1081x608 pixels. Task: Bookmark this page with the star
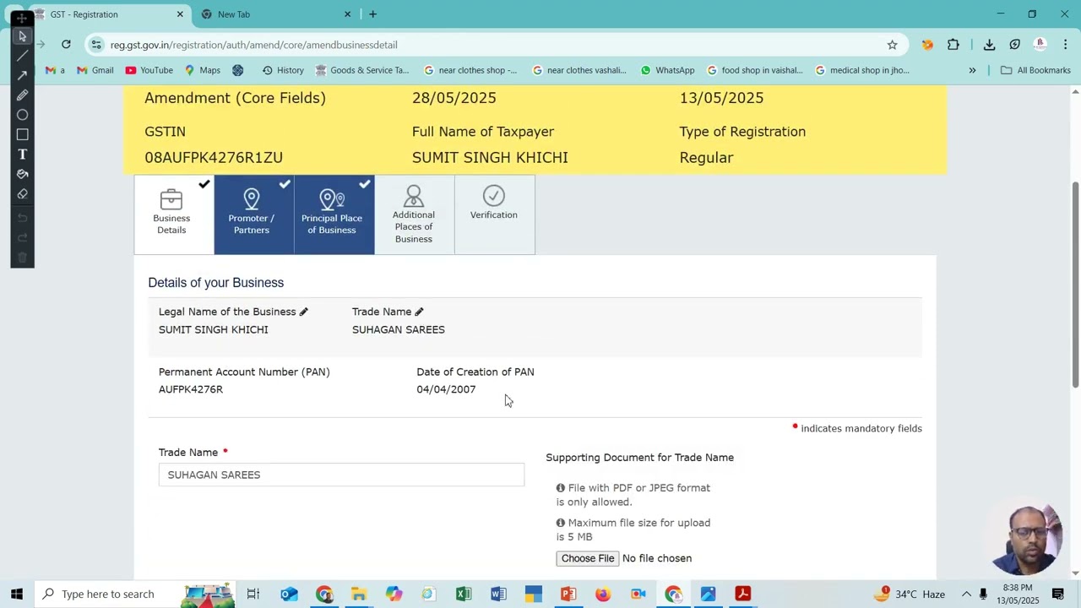click(892, 45)
